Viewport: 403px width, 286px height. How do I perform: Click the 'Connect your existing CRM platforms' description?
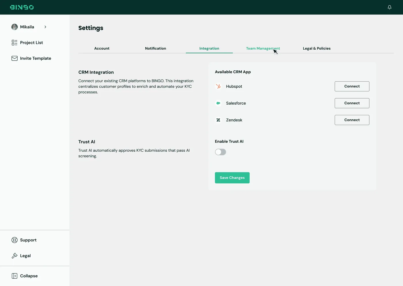[136, 86]
